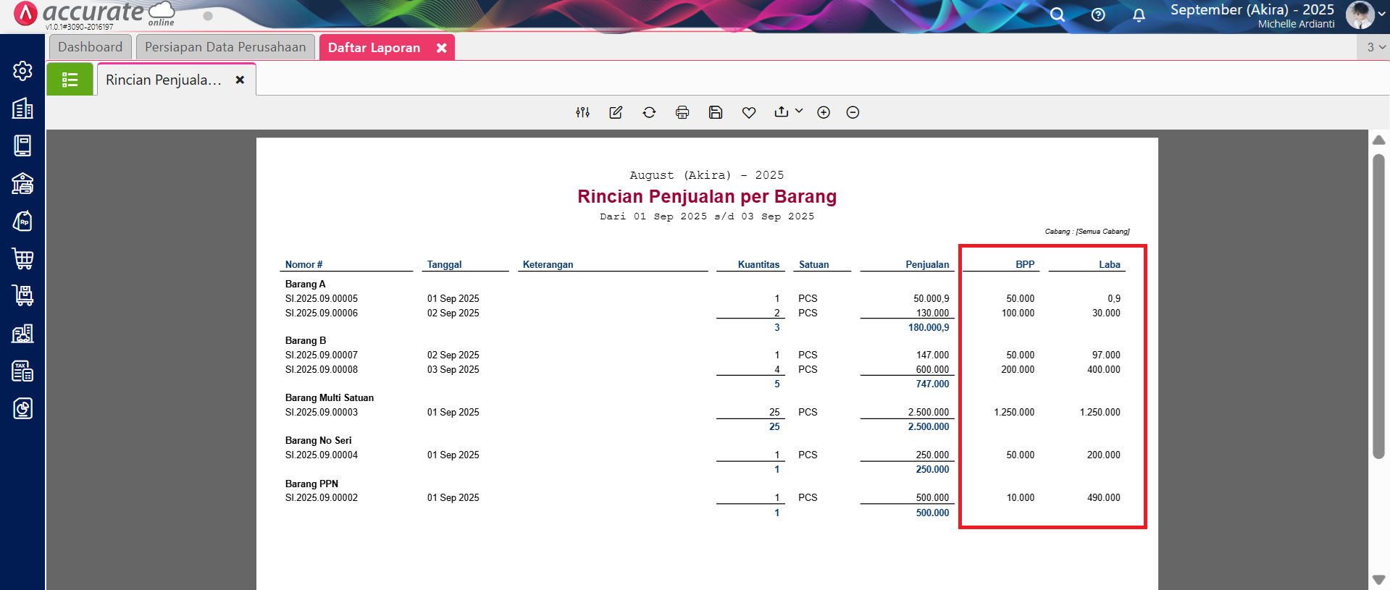
Task: Switch to the Dashboard tab
Action: coord(91,47)
